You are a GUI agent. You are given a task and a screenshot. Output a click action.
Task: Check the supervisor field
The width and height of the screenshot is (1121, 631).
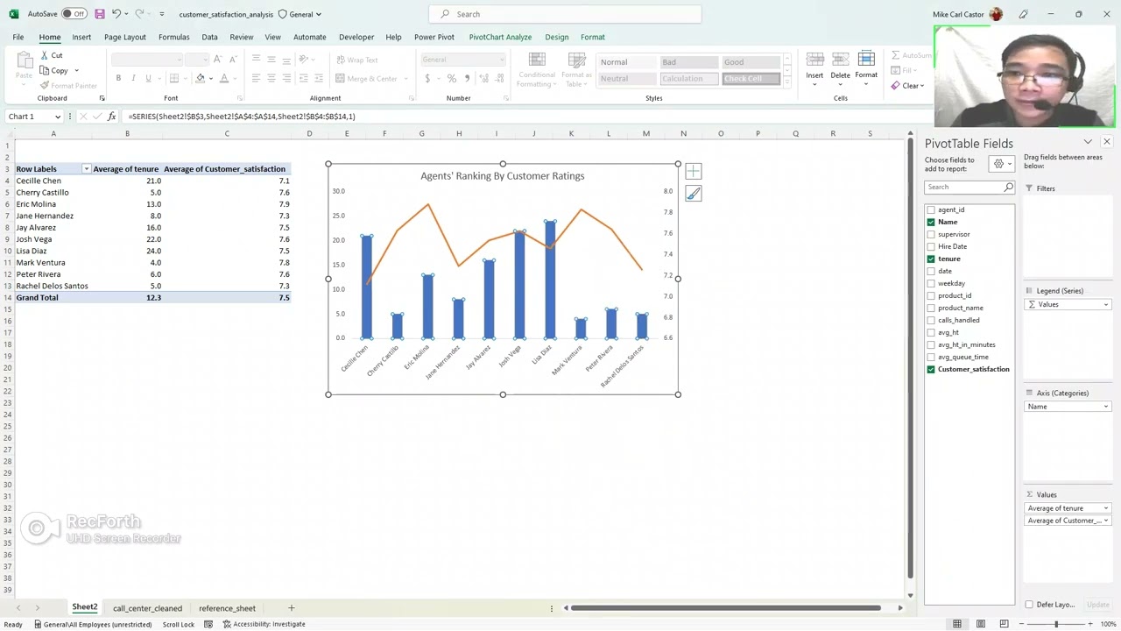[931, 234]
